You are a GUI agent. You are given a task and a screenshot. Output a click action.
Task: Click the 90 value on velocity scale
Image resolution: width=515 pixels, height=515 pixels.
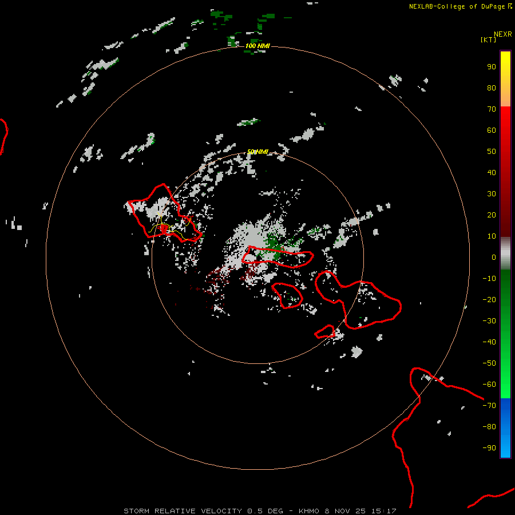click(492, 67)
